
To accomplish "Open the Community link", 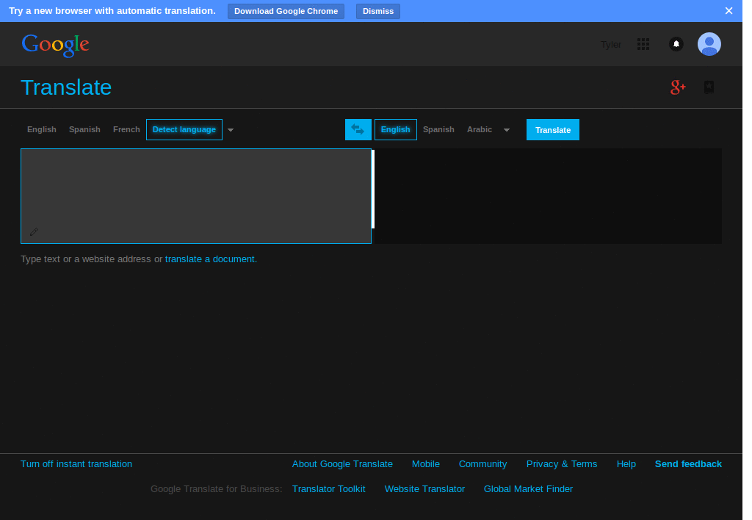I will coord(483,464).
